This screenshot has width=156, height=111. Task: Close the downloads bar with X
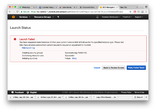[146, 97]
